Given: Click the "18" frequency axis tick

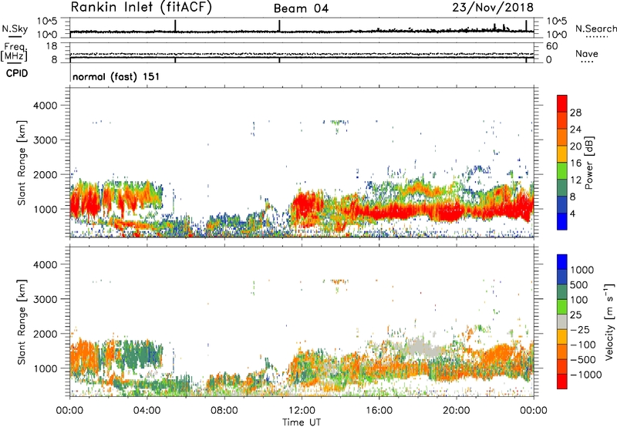Looking at the screenshot, I should click(52, 46).
